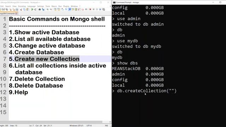Open the Settings menu
This screenshot has height=127, width=226.
(41, 6)
